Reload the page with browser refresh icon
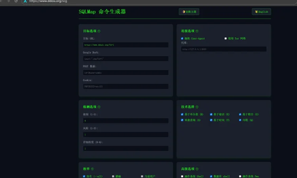Image resolution: width=297 pixels, height=178 pixels. 16,1
